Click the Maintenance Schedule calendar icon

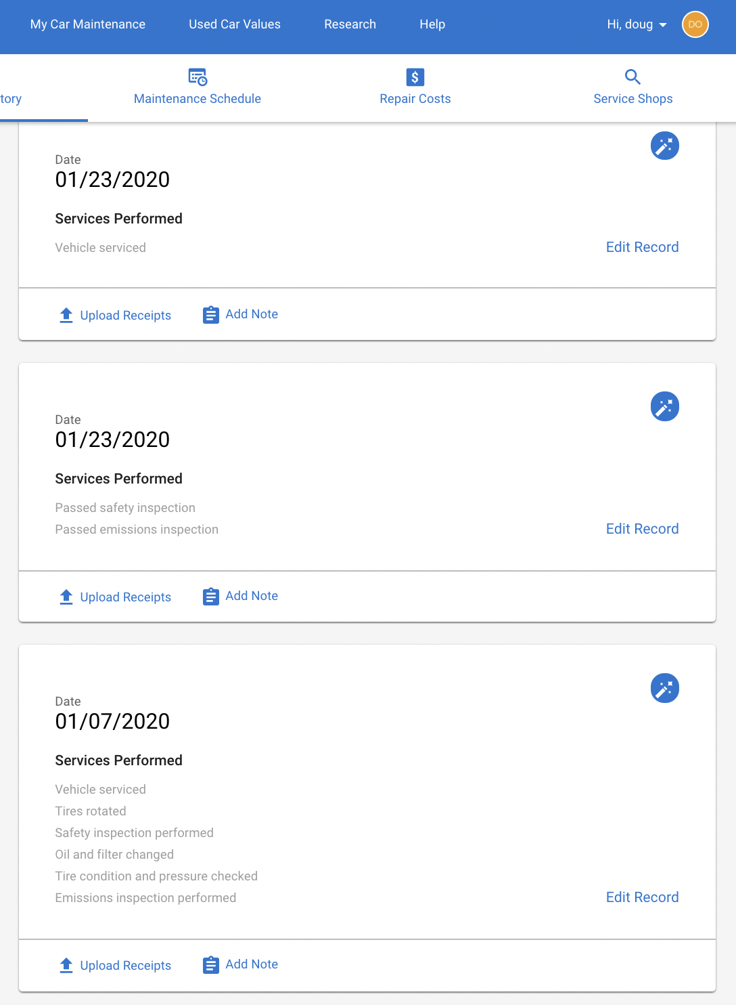(x=198, y=77)
